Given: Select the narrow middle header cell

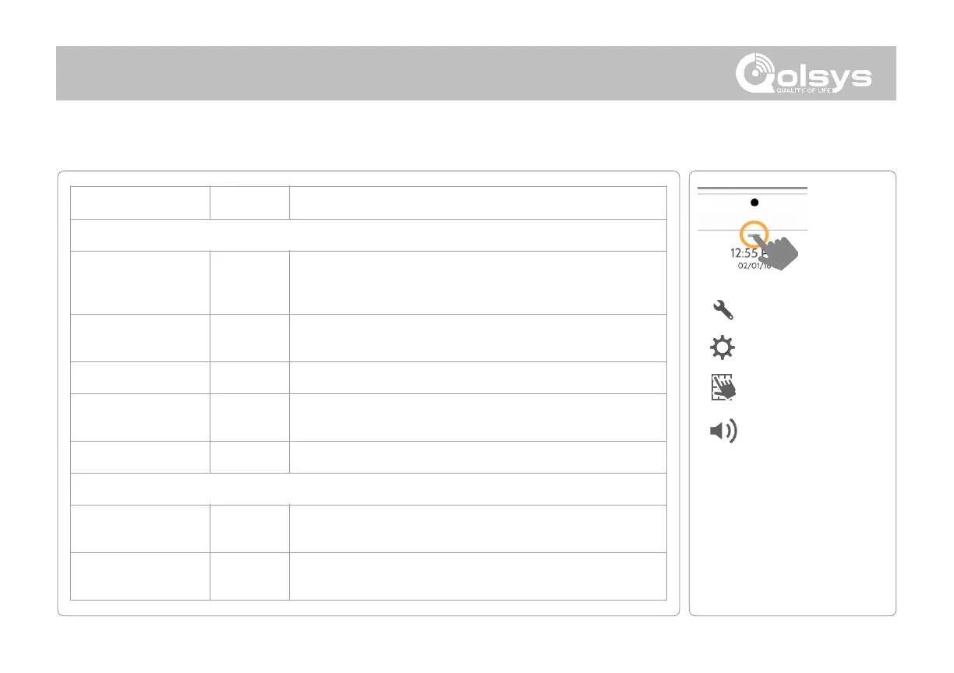Looking at the screenshot, I should click(249, 203).
